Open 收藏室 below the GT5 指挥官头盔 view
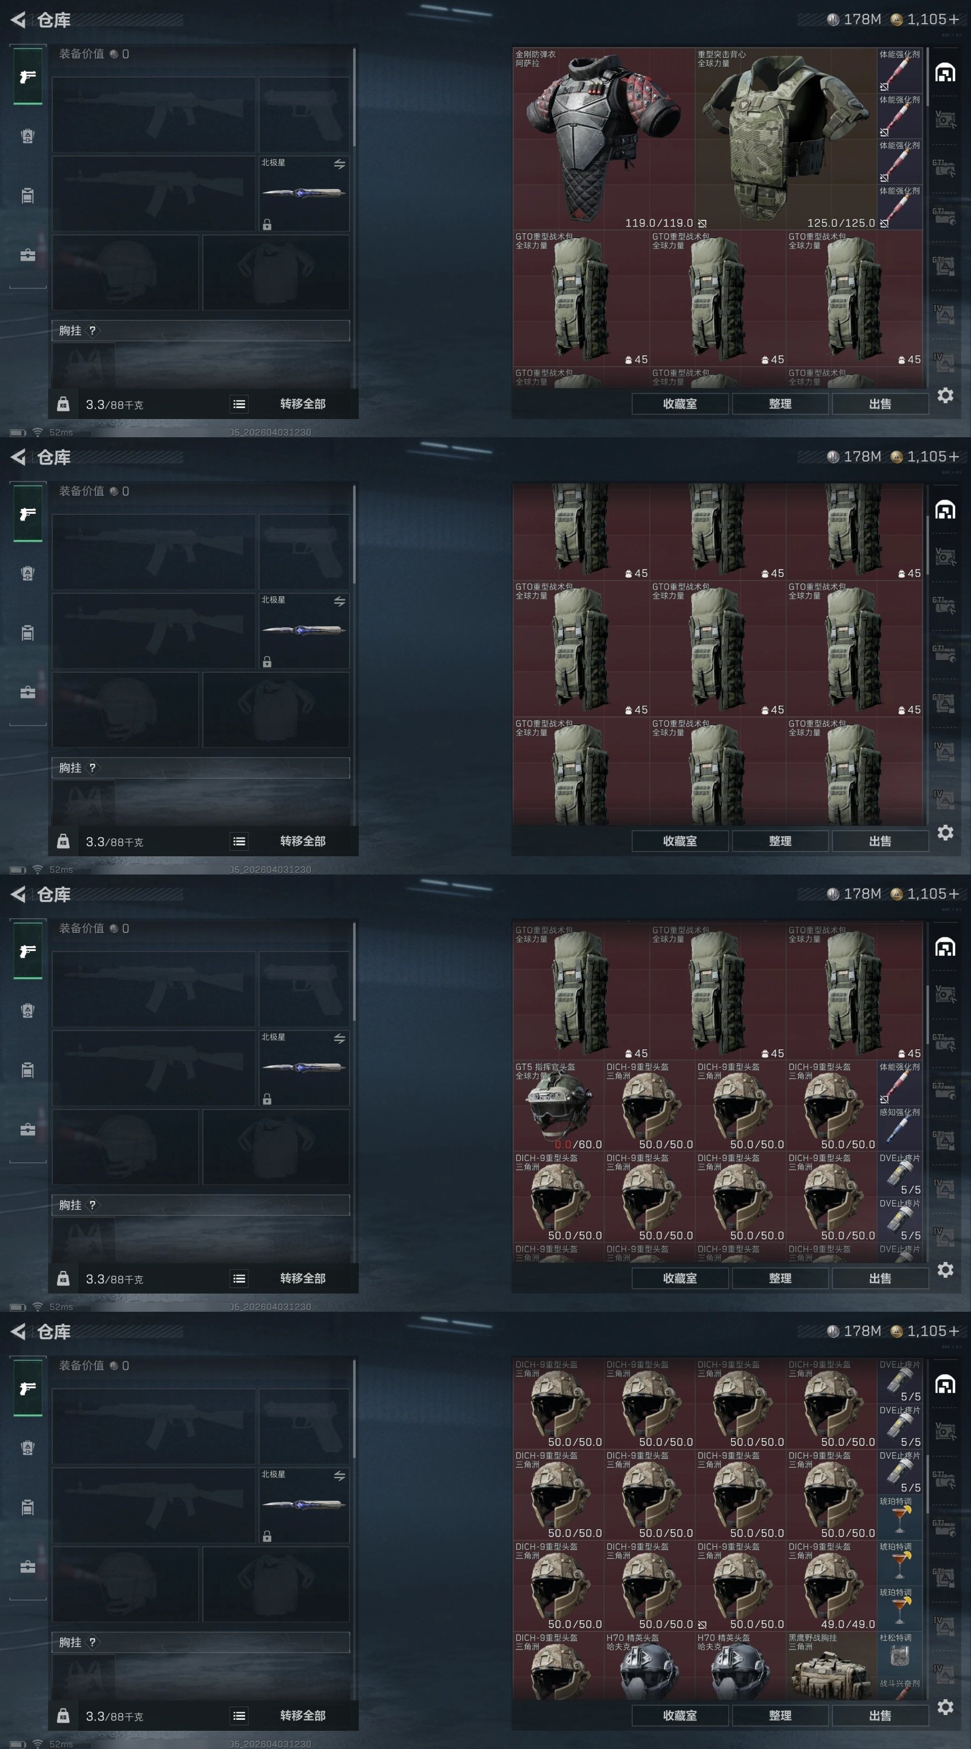 pyautogui.click(x=680, y=1278)
